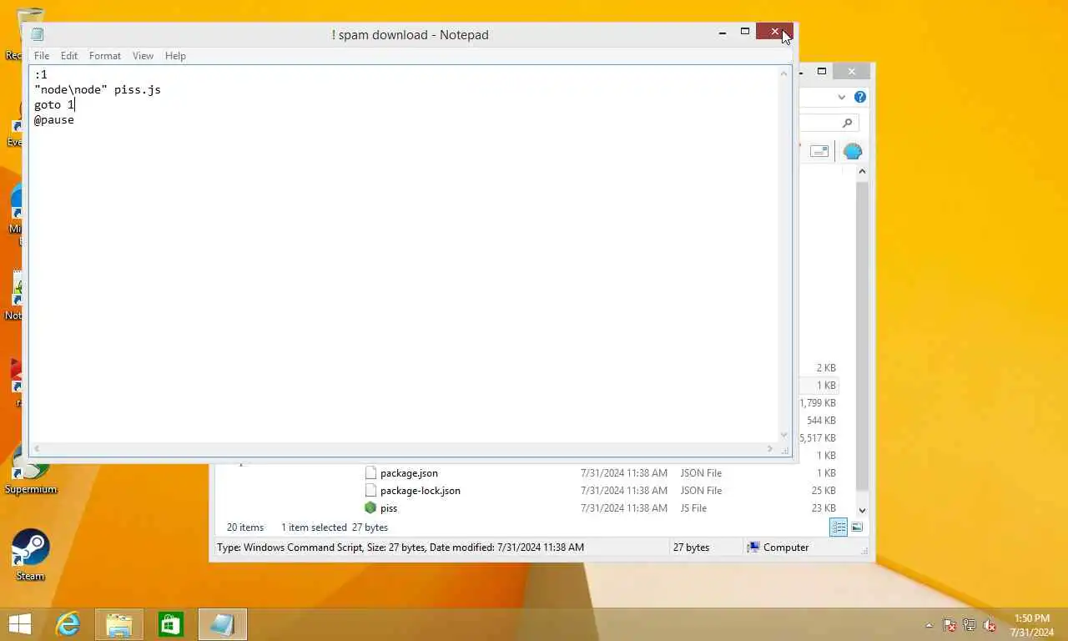Click the 1,799 KB size cell

[x=818, y=403]
